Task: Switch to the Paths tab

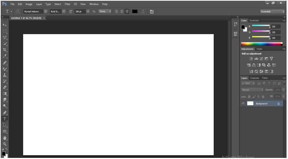Action: (265, 78)
